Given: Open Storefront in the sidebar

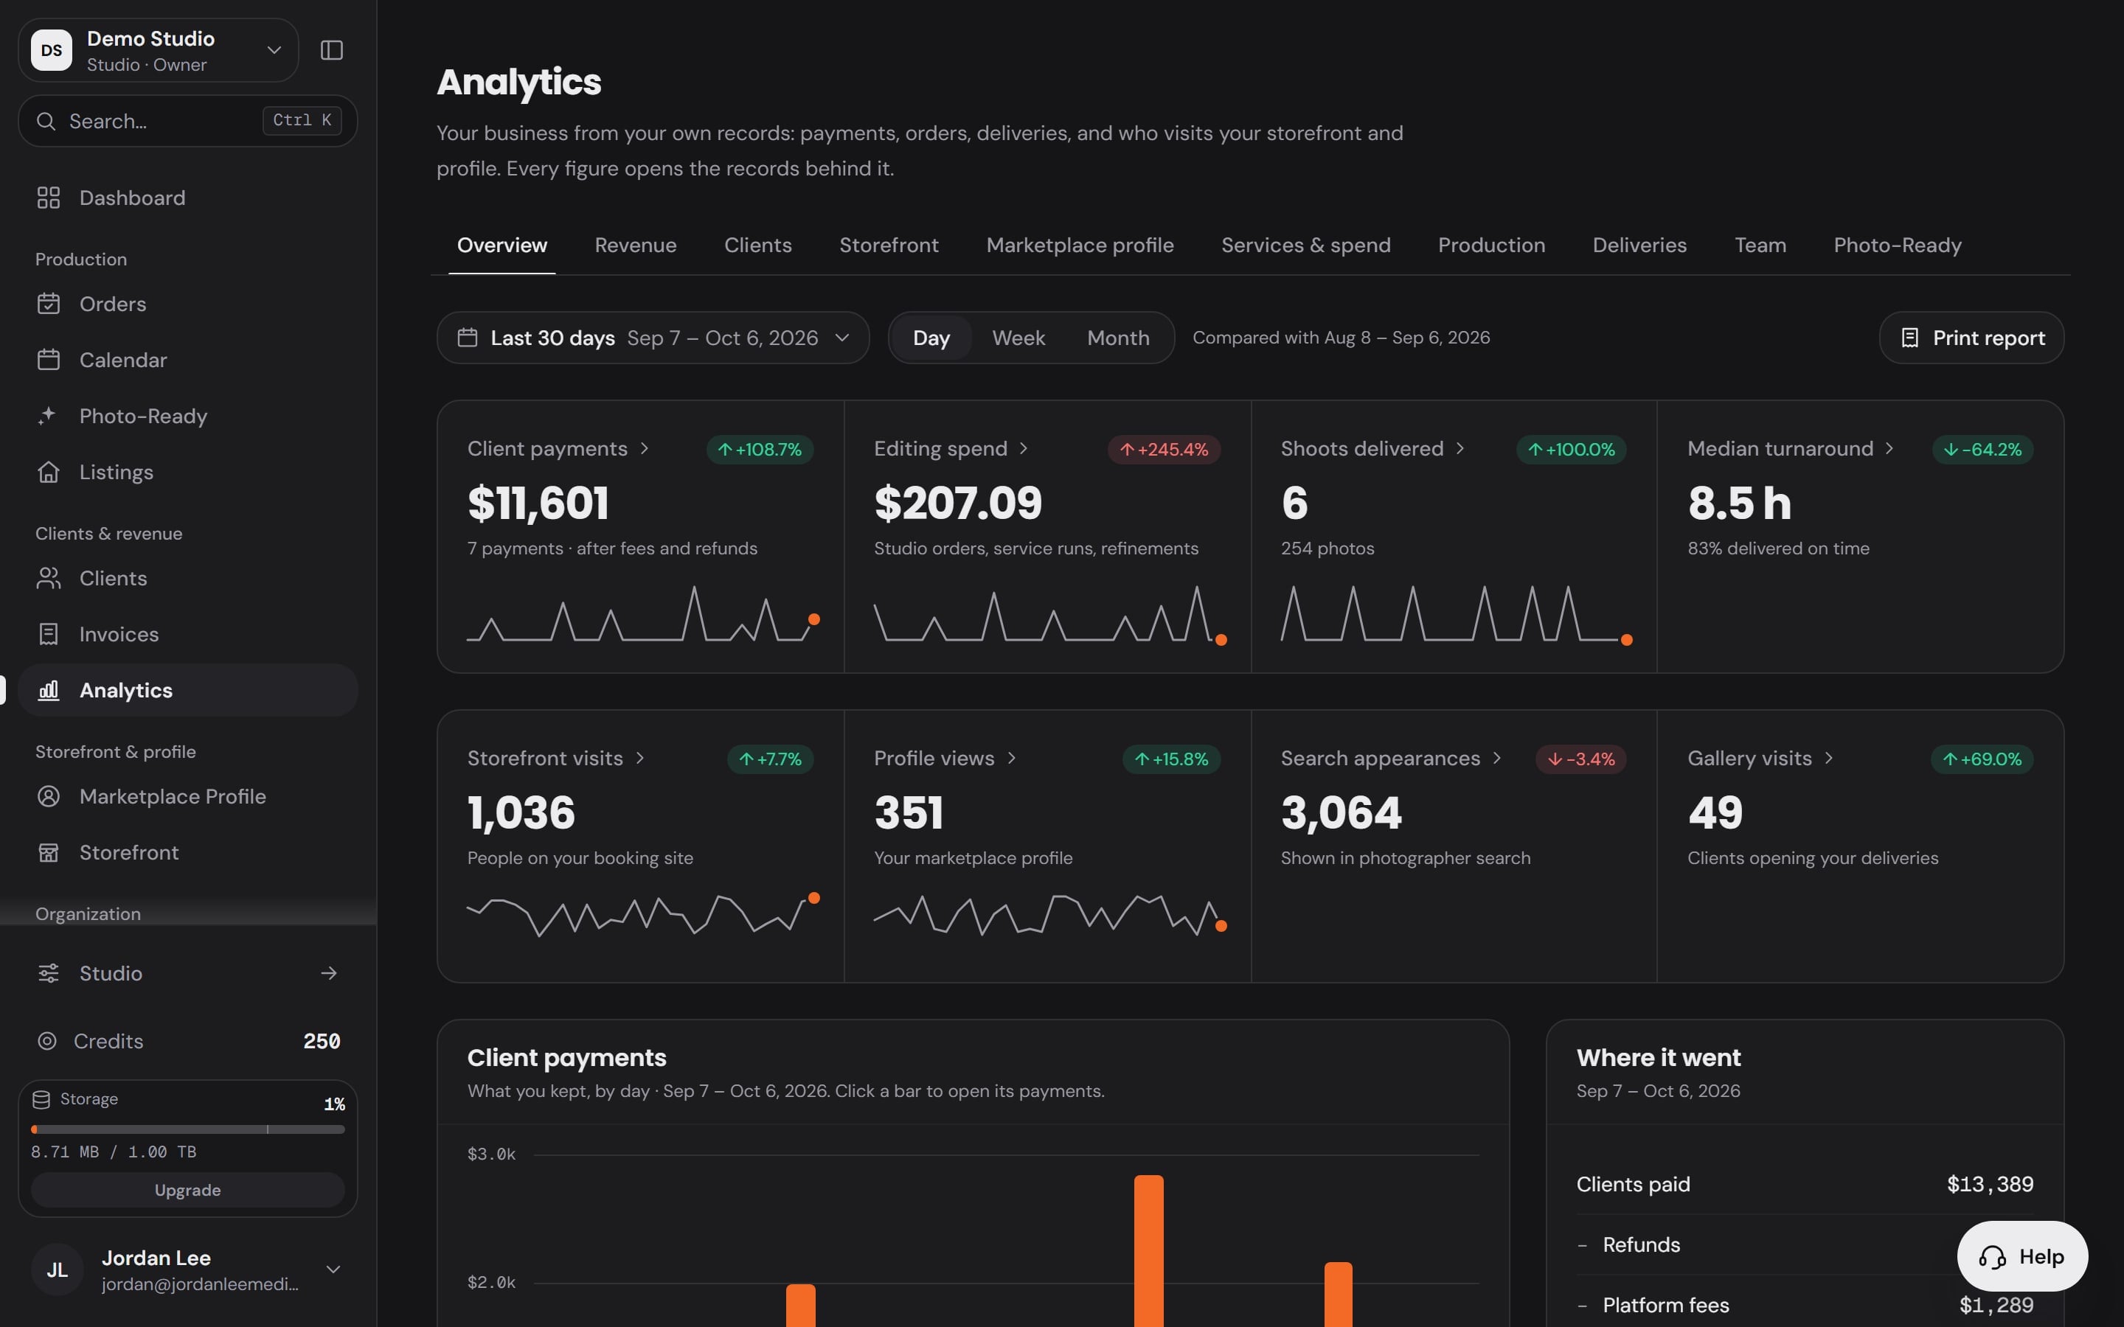Looking at the screenshot, I should pyautogui.click(x=188, y=853).
